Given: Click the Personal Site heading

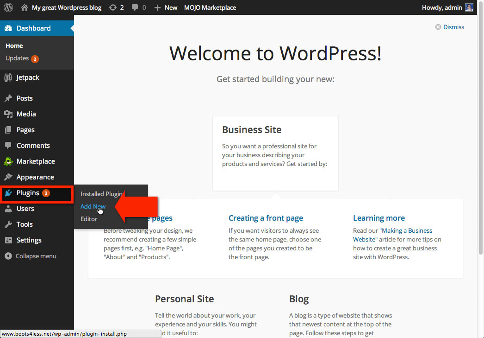Looking at the screenshot, I should tap(185, 299).
